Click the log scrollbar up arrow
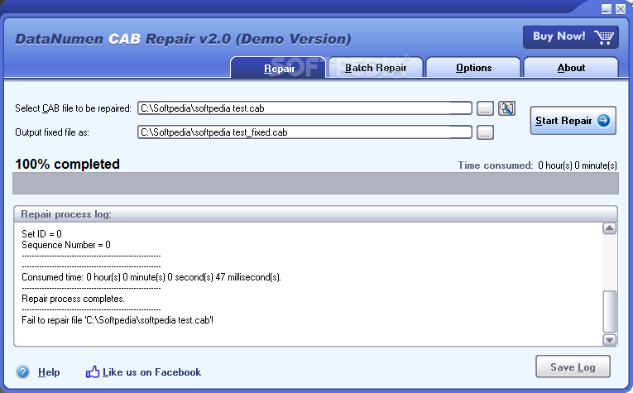This screenshot has width=633, height=393. click(609, 228)
